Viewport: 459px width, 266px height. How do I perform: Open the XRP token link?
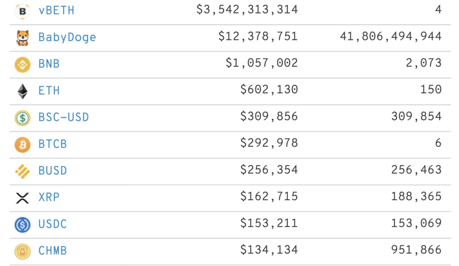[49, 197]
